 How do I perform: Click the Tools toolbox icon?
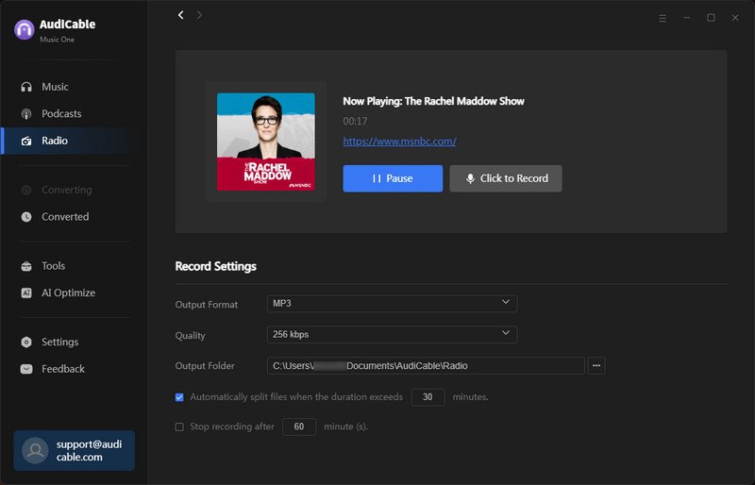[26, 266]
